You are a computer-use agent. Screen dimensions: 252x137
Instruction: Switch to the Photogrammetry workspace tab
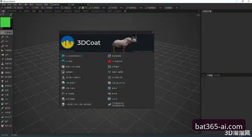click(98, 11)
